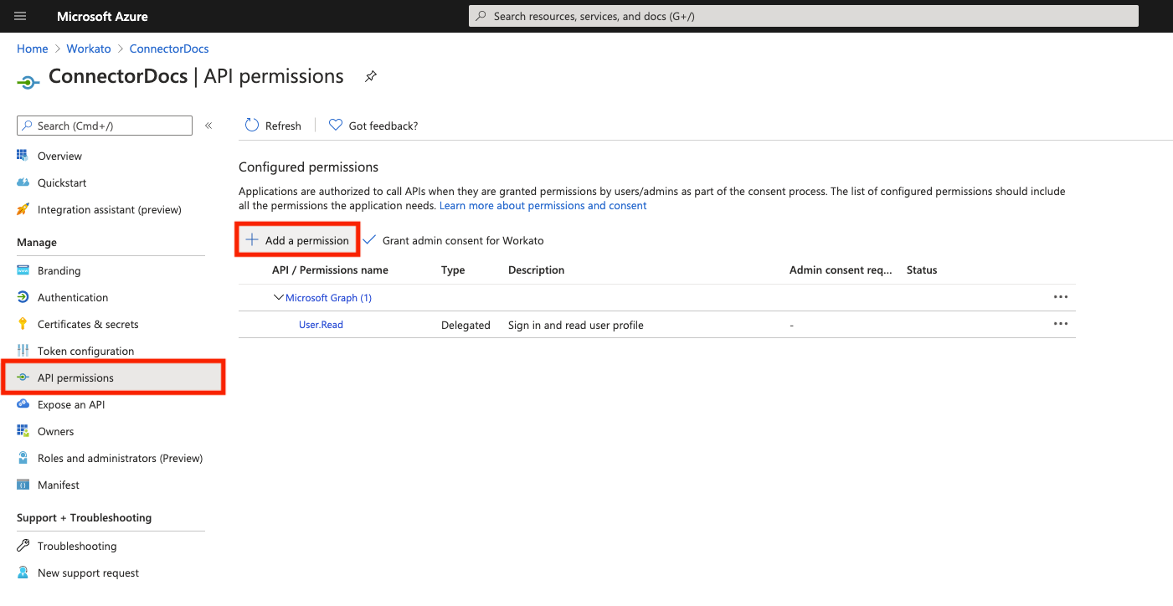Screen dimensions: 1173x606
Task: Open Learn more about permissions link
Action: click(543, 205)
